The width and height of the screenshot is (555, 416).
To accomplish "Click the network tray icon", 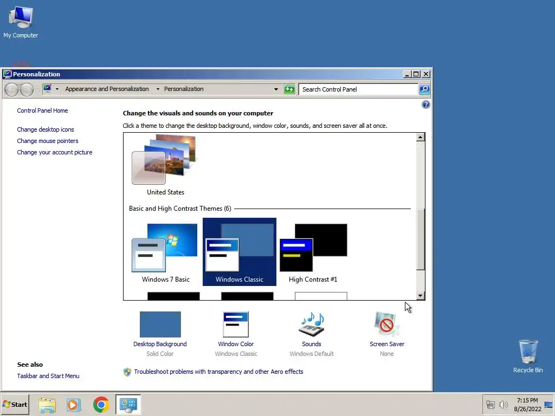I will tap(490, 405).
